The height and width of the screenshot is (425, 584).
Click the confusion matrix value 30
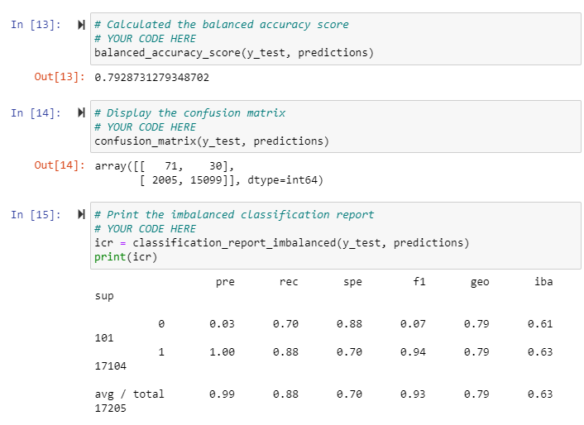(x=216, y=166)
